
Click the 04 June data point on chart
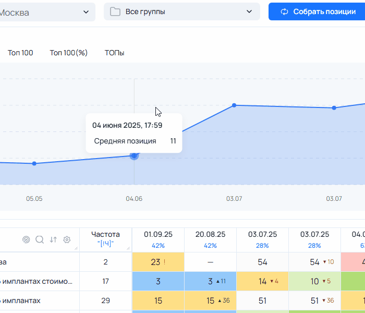[134, 155]
